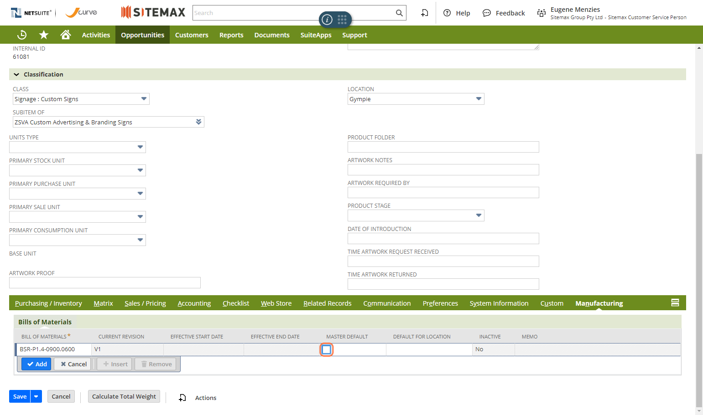Open the Primary Sale Unit dropdown

[140, 217]
